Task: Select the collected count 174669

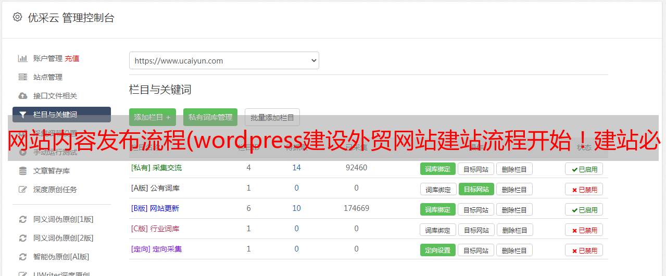Action: click(x=357, y=208)
